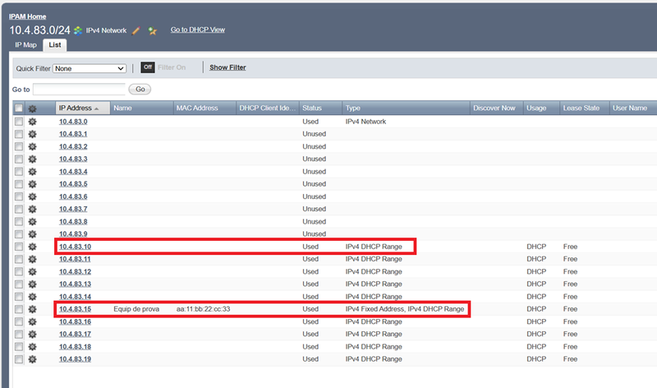
Task: Click the bookmark star icon in header
Action: (152, 30)
